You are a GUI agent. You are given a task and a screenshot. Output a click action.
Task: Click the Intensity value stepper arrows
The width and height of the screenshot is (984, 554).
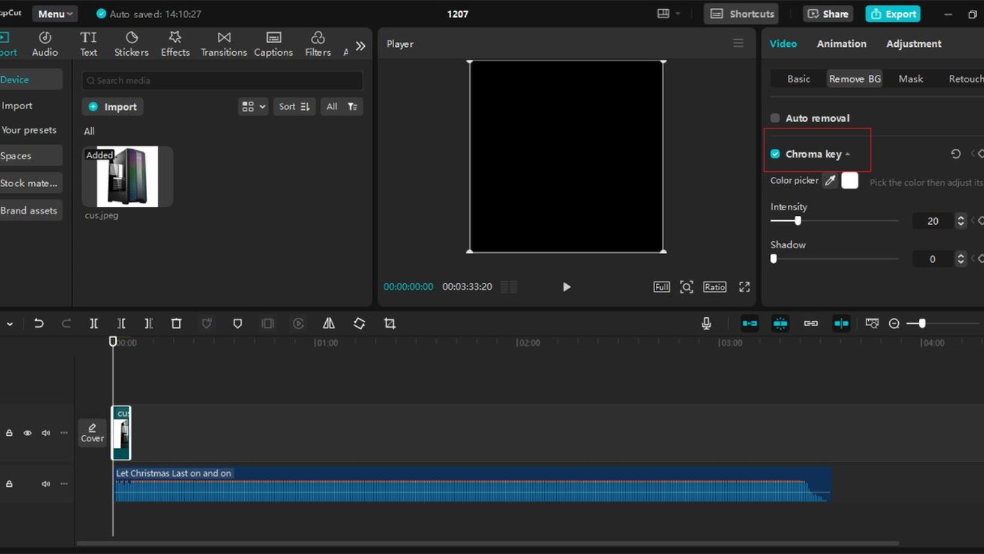point(961,221)
